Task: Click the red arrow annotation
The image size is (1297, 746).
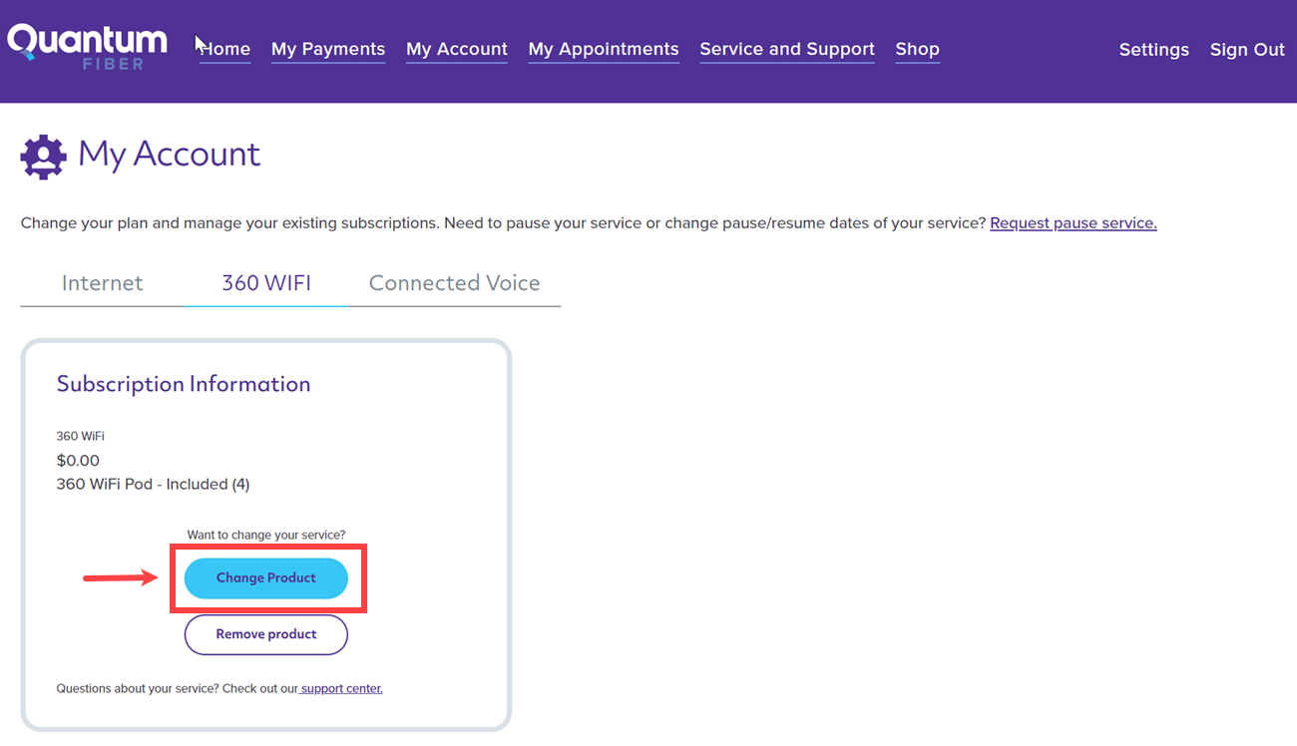Action: tap(120, 577)
